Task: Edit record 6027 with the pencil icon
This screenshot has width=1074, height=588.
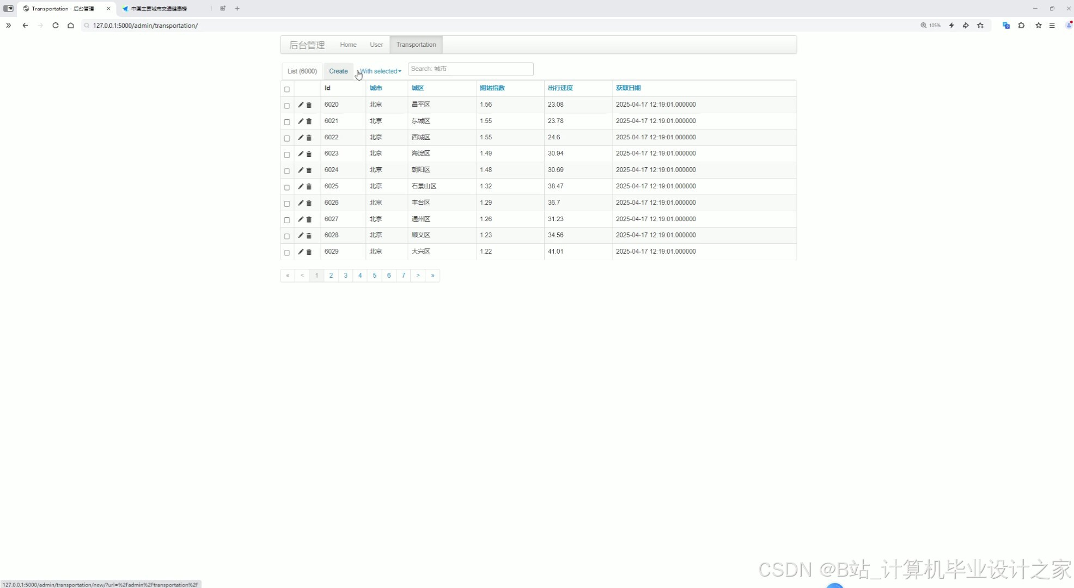Action: (x=301, y=219)
